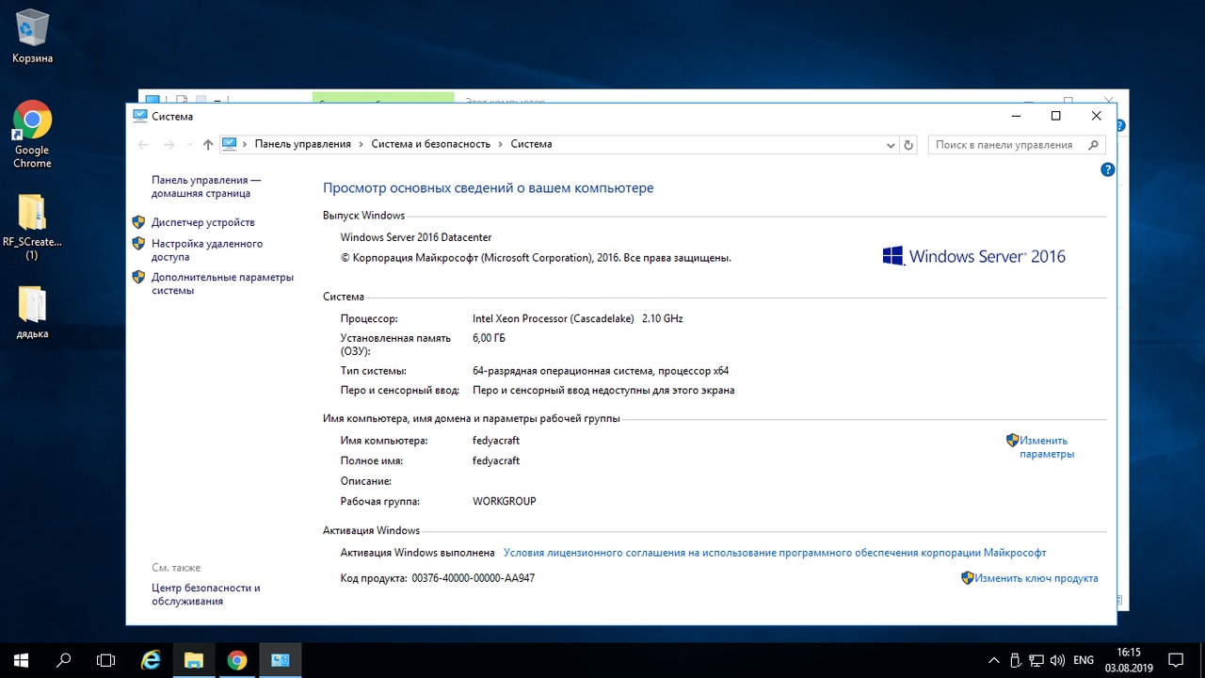This screenshot has width=1205, height=678.
Task: Show hidden system tray icons
Action: pyautogui.click(x=993, y=660)
